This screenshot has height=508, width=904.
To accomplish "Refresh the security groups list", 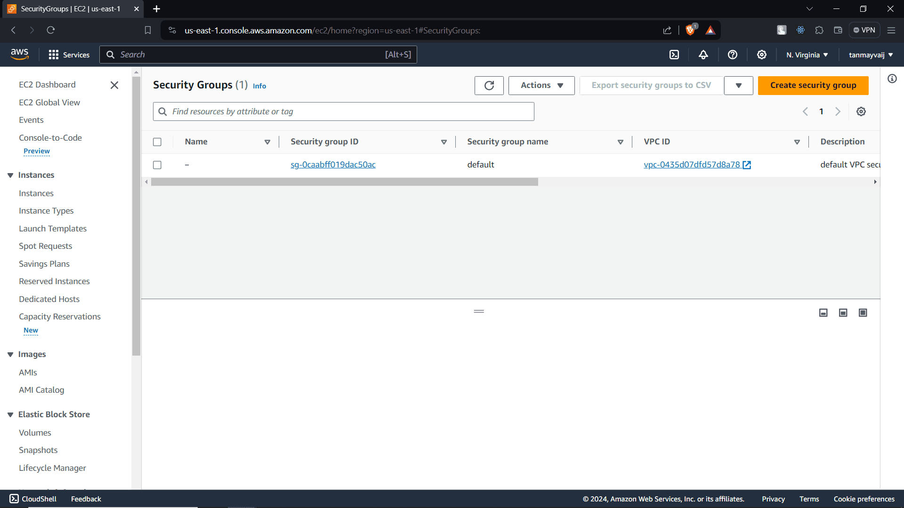I will click(489, 85).
